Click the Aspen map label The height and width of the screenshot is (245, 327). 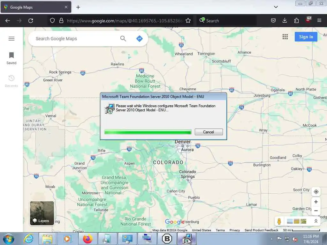point(130,163)
